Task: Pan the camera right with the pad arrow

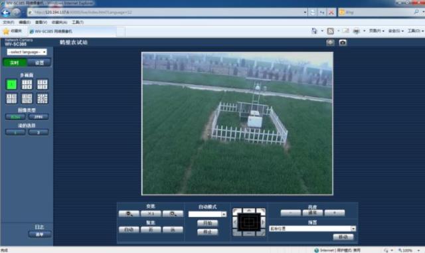Action: (x=263, y=222)
